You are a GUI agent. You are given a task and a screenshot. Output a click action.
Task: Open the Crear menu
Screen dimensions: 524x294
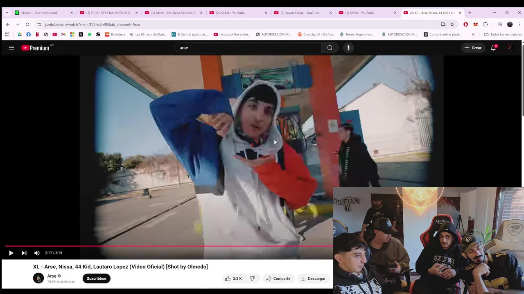click(x=473, y=48)
